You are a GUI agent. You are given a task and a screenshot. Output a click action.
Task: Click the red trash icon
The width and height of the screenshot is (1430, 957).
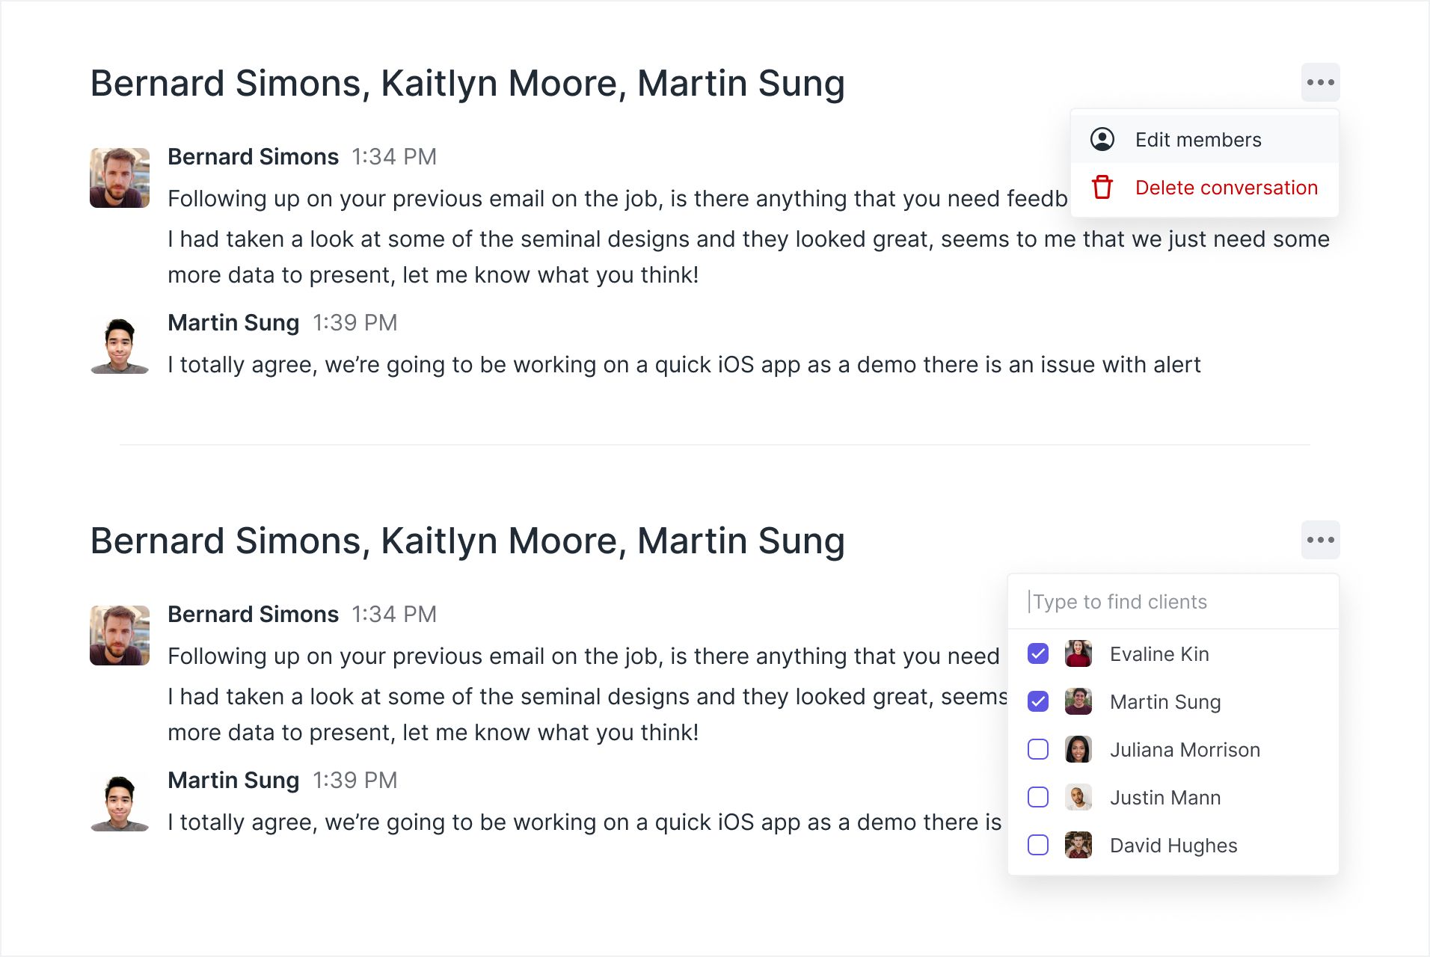[x=1102, y=188]
